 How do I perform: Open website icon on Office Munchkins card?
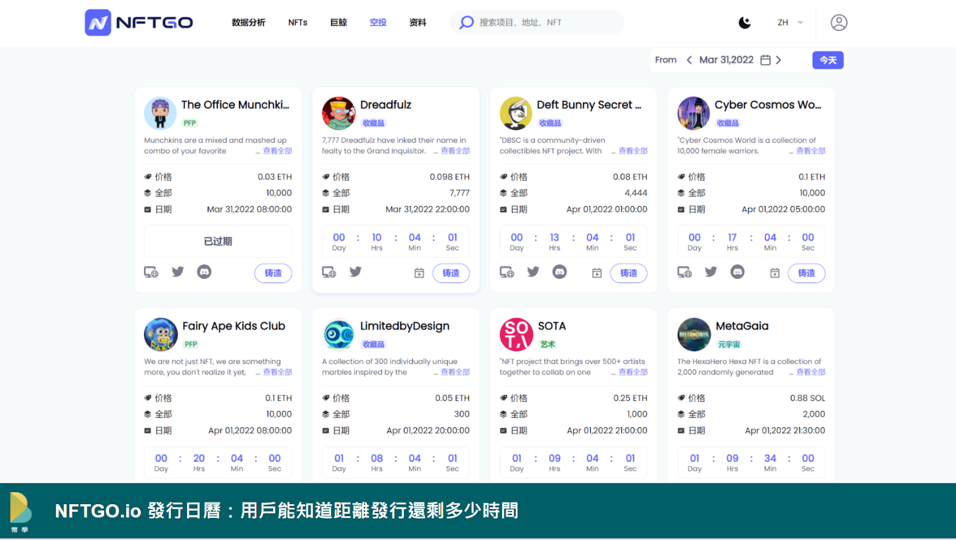(x=151, y=272)
